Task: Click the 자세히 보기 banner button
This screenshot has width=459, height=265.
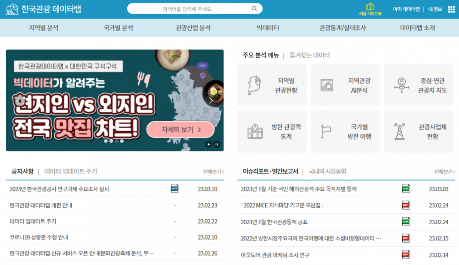Action: tap(181, 130)
